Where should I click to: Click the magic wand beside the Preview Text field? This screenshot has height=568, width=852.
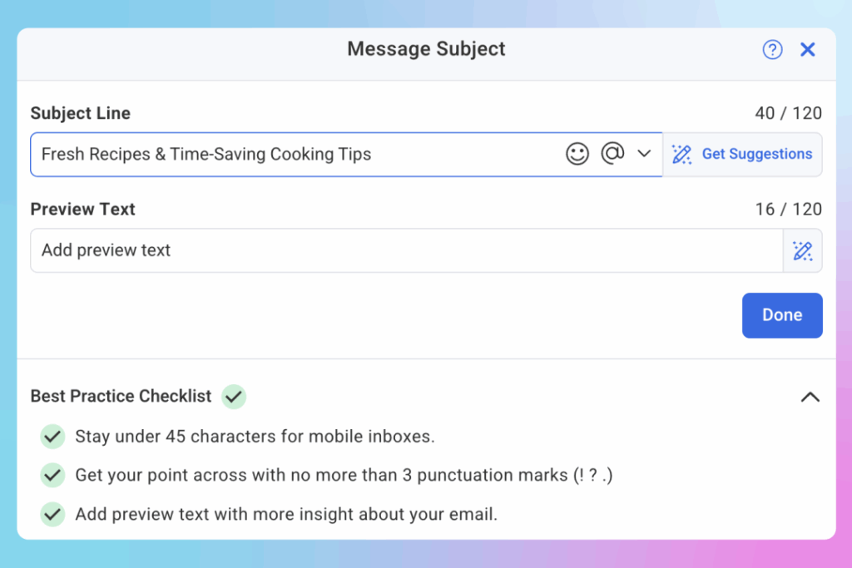tap(802, 250)
